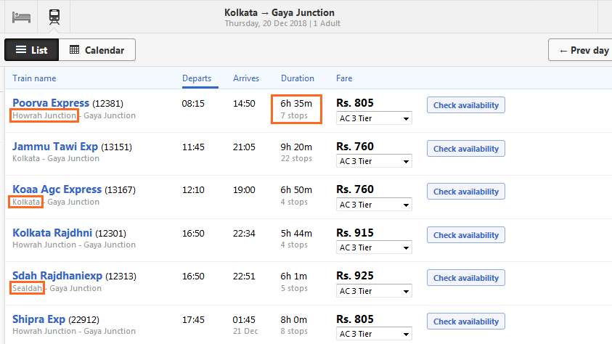Switch to Calendar view
The image size is (612, 344).
(x=97, y=50)
